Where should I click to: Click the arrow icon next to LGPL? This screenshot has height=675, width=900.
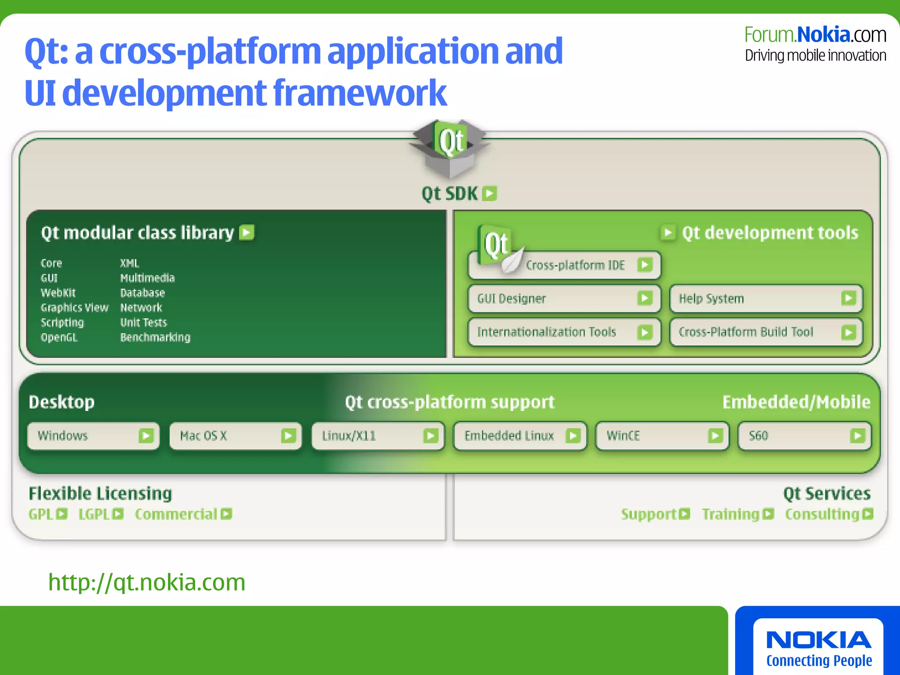118,514
